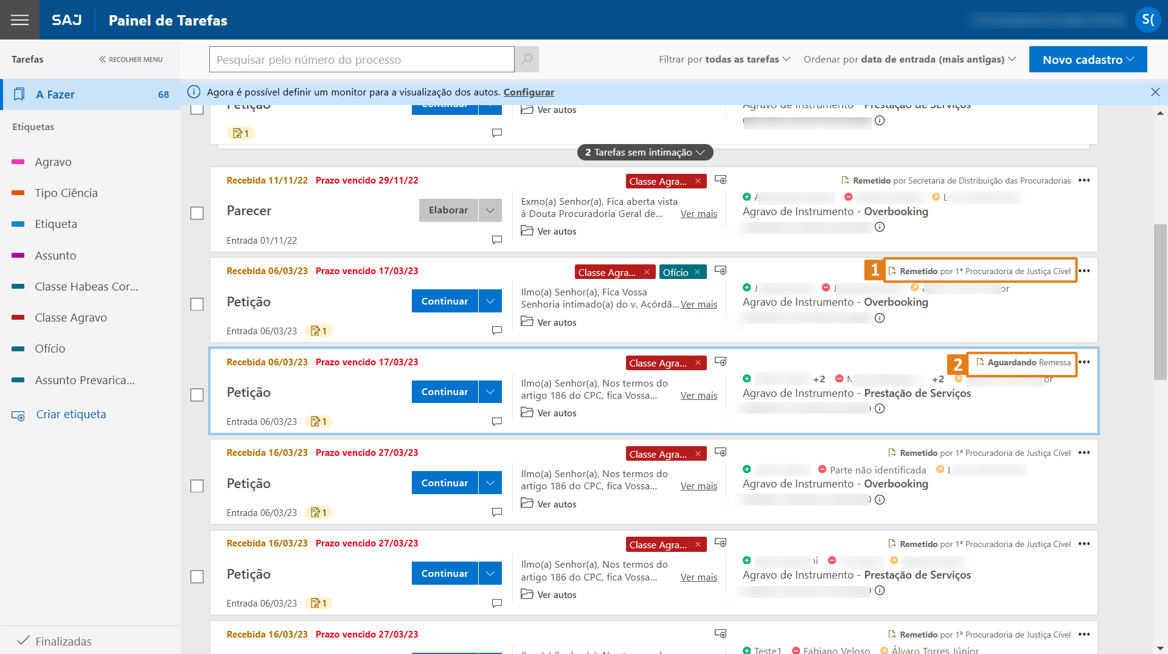Open comment icon on Parecer task
Viewport: 1168px width, 654px height.
(x=497, y=240)
